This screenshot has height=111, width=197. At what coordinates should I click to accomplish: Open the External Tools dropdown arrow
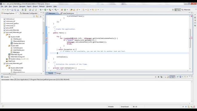point(52,10)
